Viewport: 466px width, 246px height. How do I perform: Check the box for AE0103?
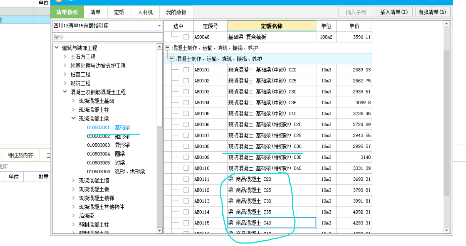tap(186, 92)
